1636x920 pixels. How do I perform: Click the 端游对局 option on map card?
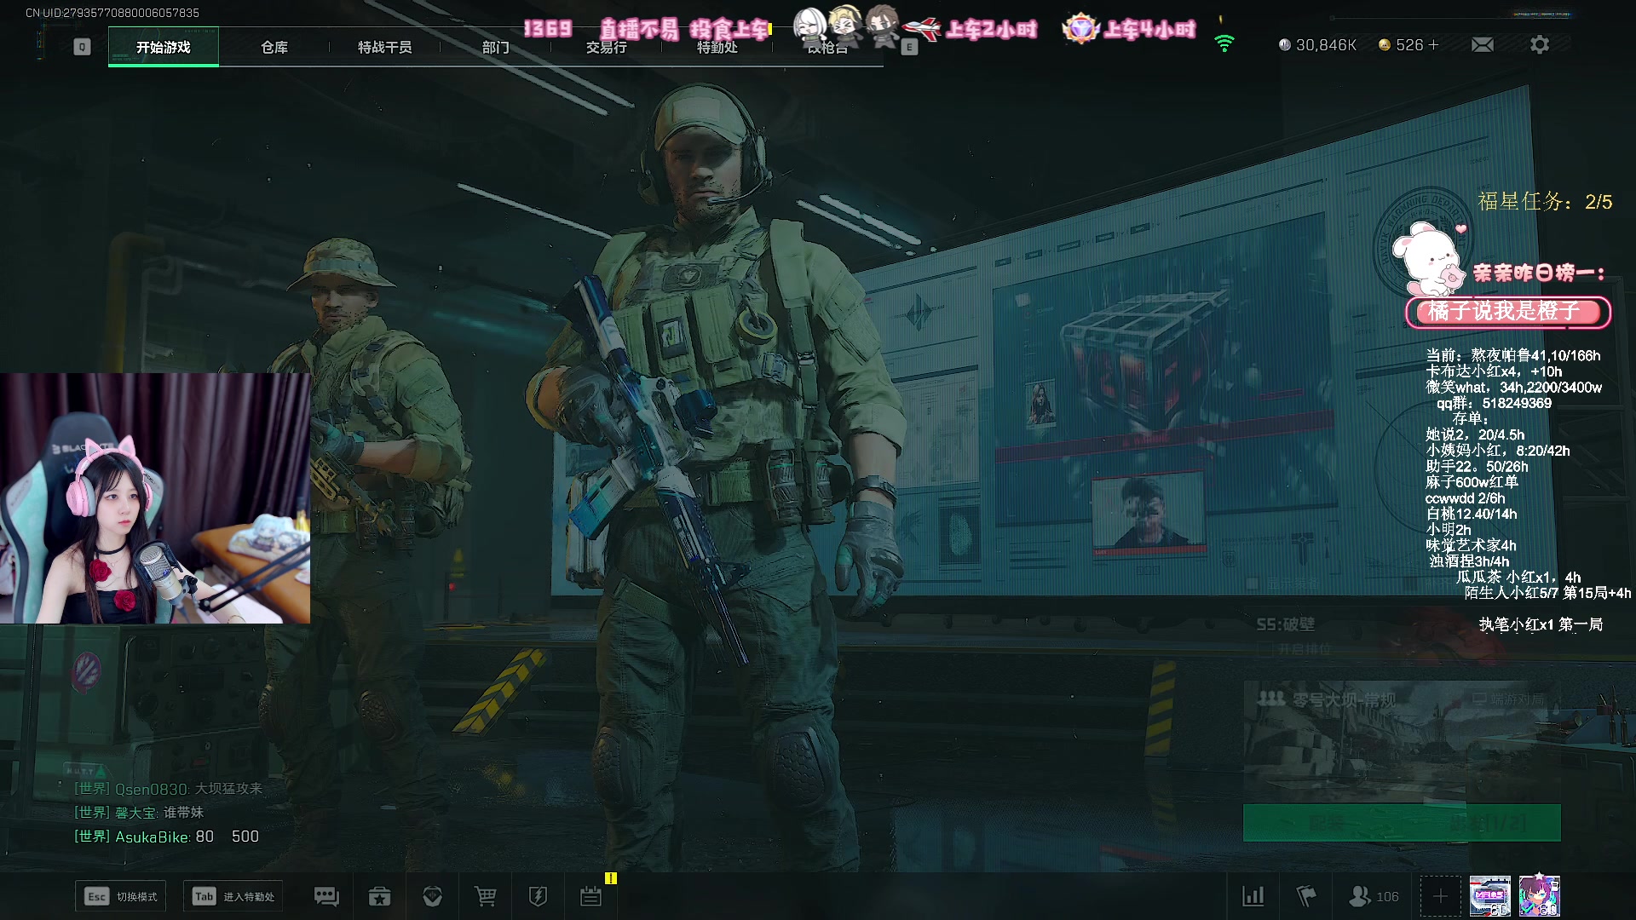1508,699
